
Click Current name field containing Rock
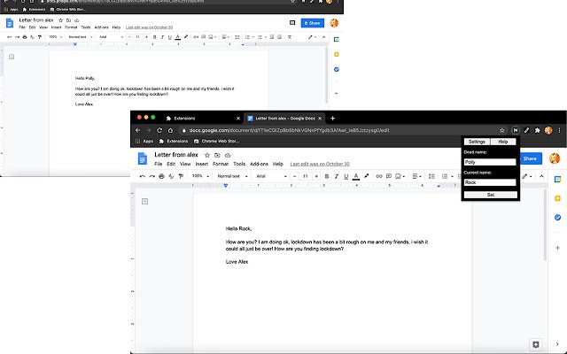coord(490,182)
